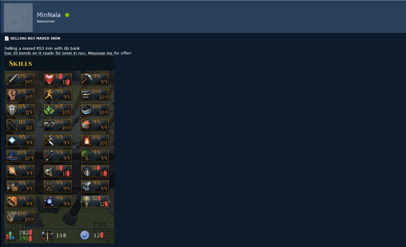The image size is (406, 247).
Task: Open MinNala's profile avatar
Action: pyautogui.click(x=18, y=18)
